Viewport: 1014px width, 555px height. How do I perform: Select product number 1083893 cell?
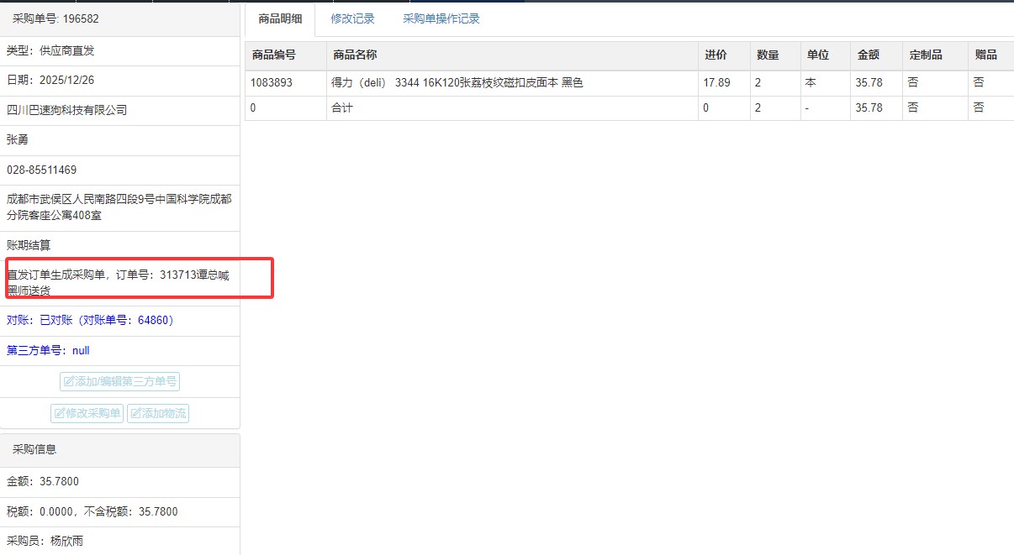point(272,83)
